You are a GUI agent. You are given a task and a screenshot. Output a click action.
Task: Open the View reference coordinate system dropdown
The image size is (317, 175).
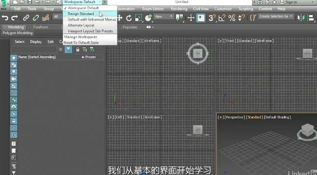[163, 16]
